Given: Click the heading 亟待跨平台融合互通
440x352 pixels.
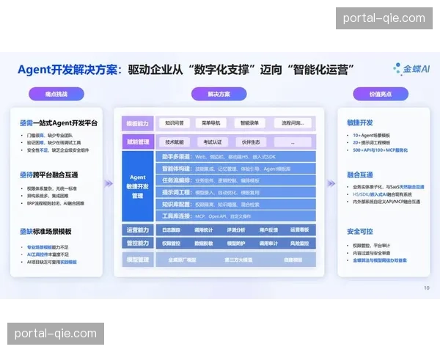Looking at the screenshot, I should click(49, 175).
